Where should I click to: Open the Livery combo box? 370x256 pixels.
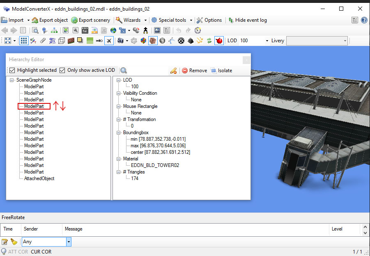(x=317, y=41)
